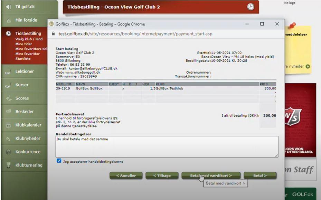Click the www.silkeborggolf.dk web link
This screenshot has height=200, width=321.
[83, 72]
